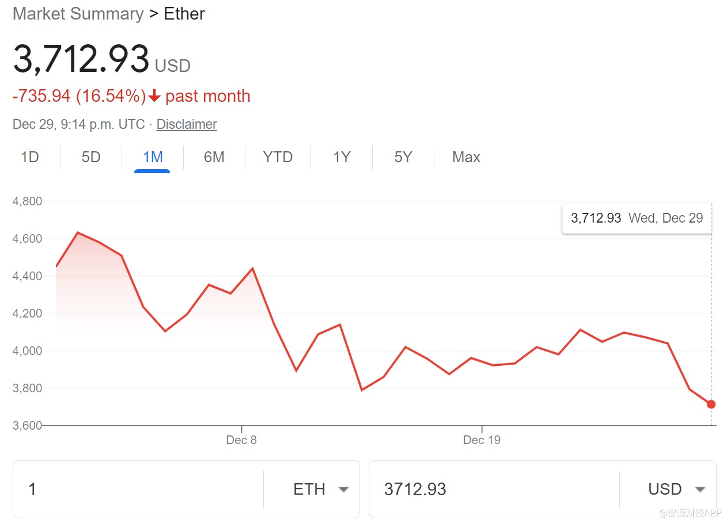
Task: Select the 5D time range
Action: pos(91,157)
